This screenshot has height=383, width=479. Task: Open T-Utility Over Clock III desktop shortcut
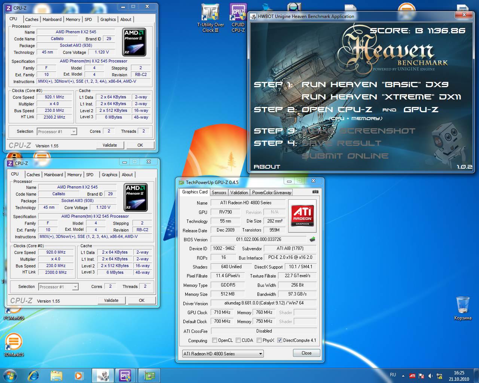pos(210,18)
